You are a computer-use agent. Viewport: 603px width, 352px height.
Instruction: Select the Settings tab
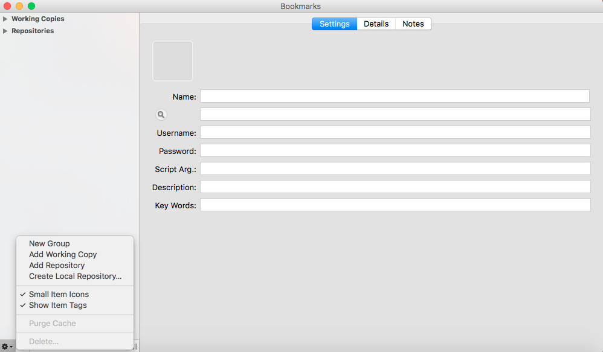pyautogui.click(x=334, y=24)
